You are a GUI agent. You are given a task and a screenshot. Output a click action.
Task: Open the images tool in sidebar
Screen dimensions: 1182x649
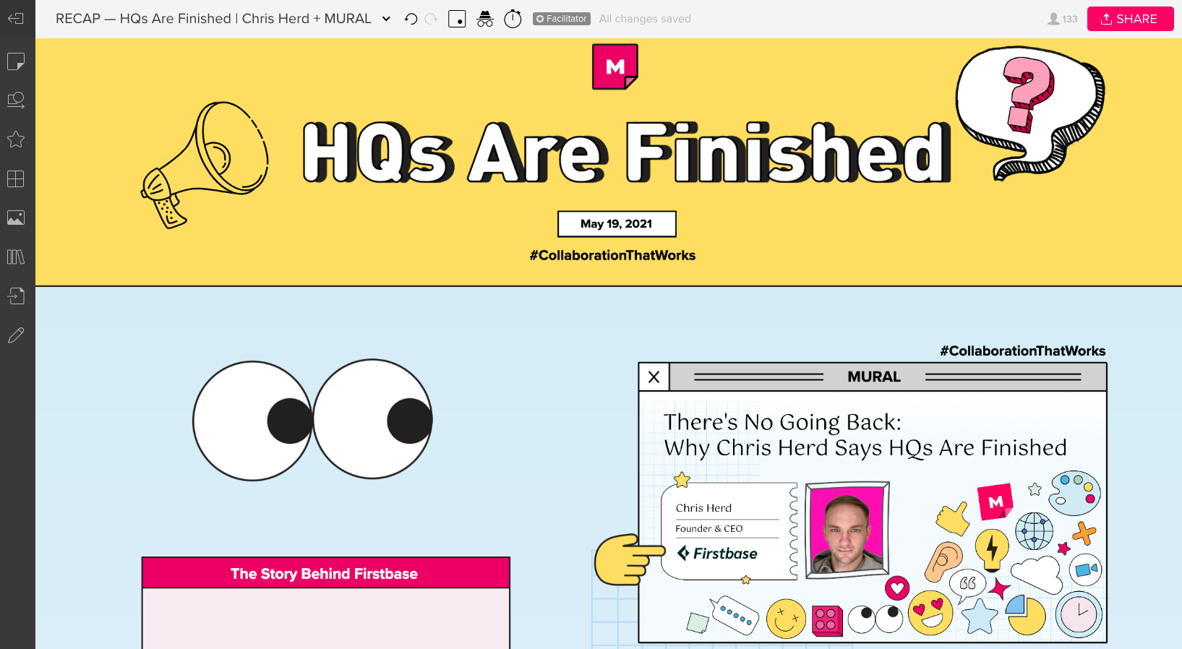16,218
